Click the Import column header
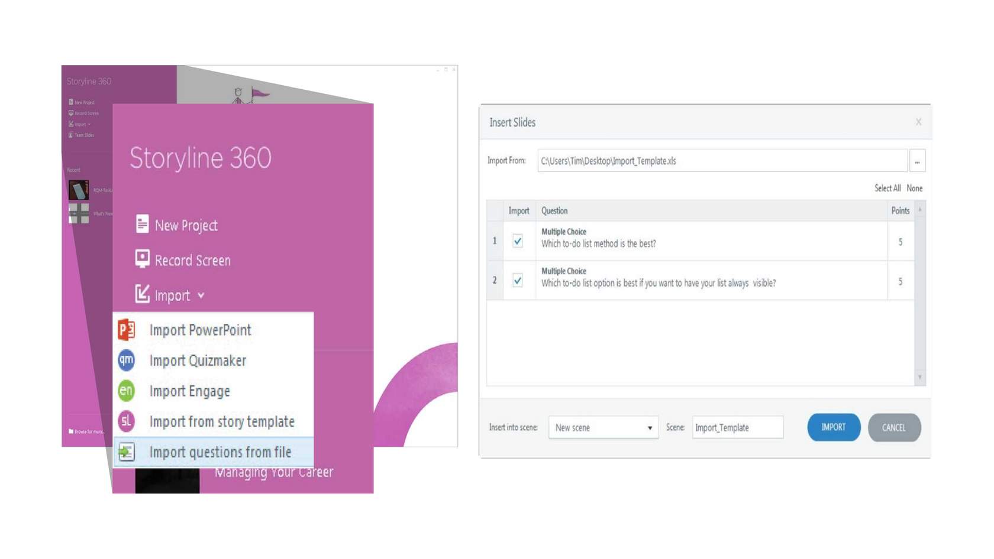The width and height of the screenshot is (994, 559). 519,211
